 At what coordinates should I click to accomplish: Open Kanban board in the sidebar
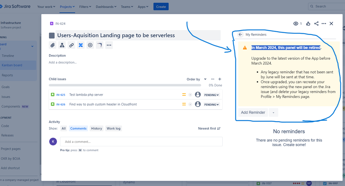pos(18,65)
